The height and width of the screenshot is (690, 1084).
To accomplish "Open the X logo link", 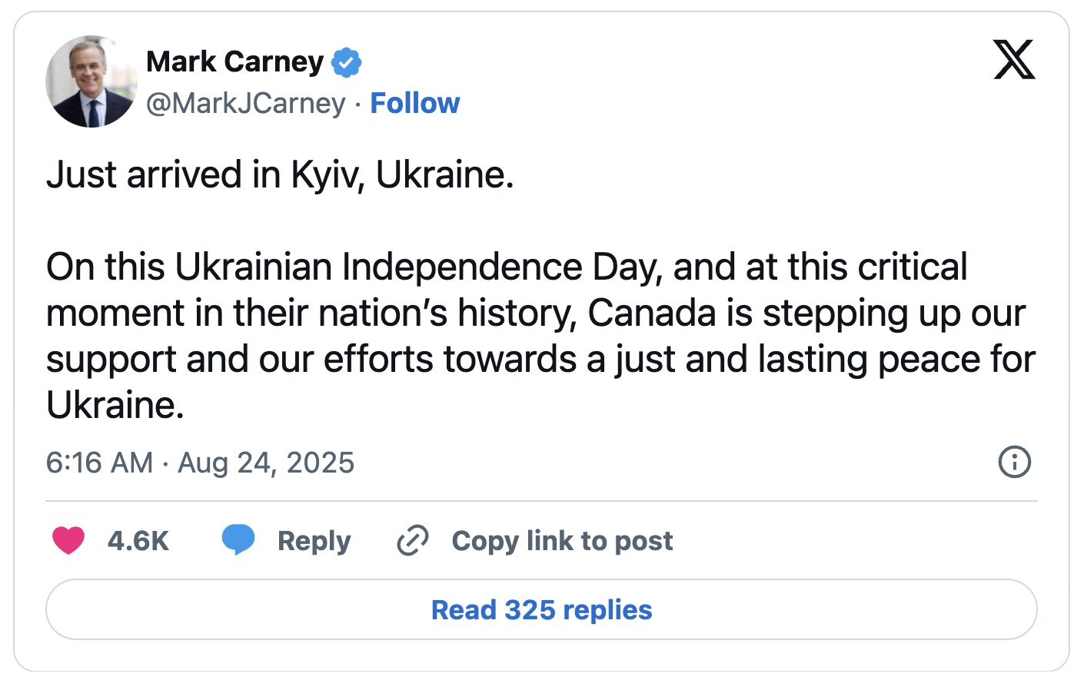I will coord(1014,60).
